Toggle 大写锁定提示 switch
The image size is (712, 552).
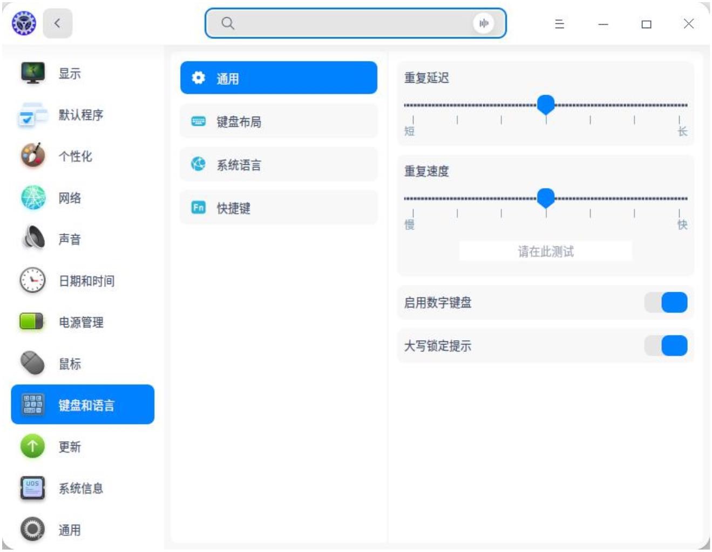(666, 346)
